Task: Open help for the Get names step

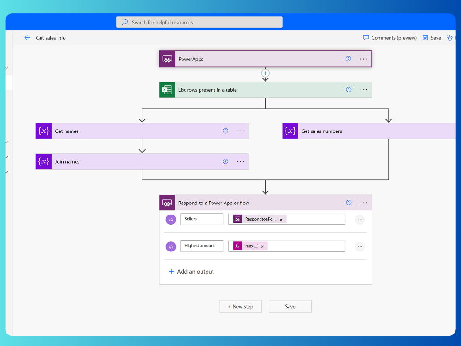Action: [x=225, y=131]
